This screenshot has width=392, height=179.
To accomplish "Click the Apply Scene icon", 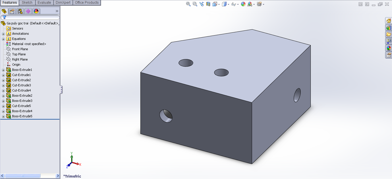I will [x=250, y=4].
